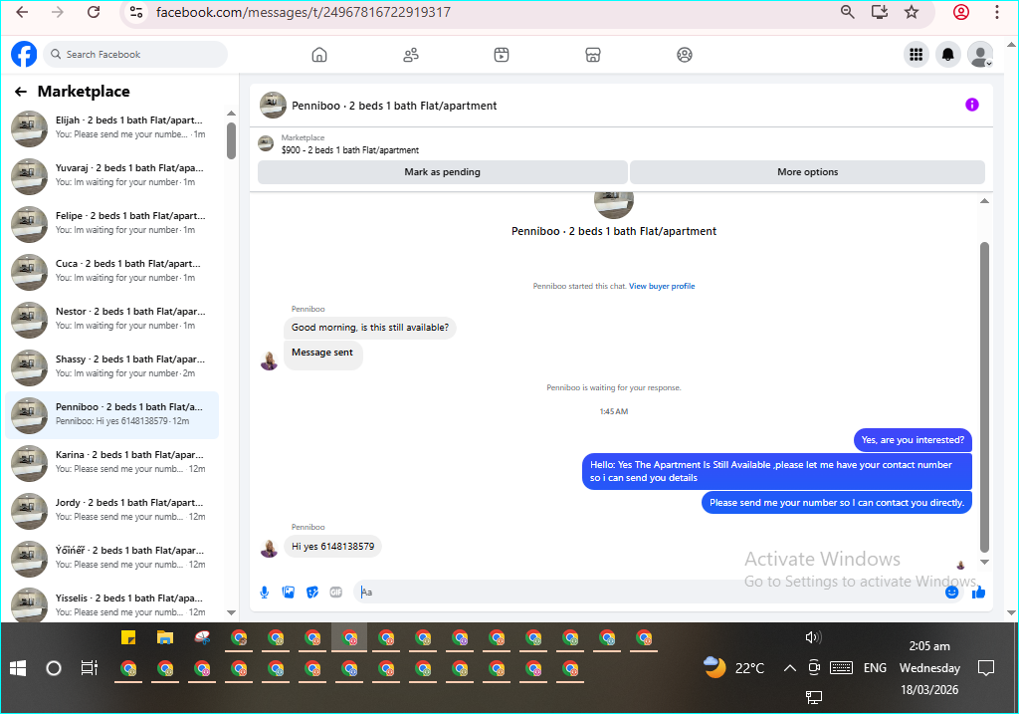Click site information icon in address bar
This screenshot has height=714, width=1019.
tap(136, 12)
